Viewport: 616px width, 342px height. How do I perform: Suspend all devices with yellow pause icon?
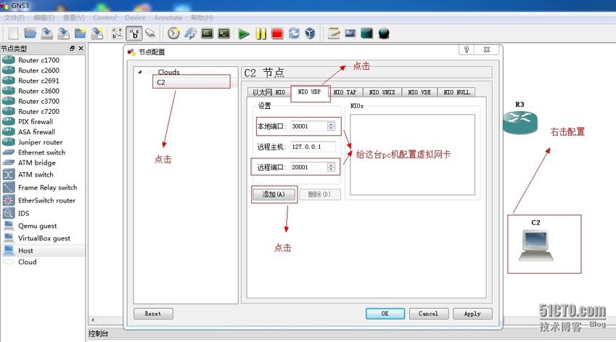[261, 34]
